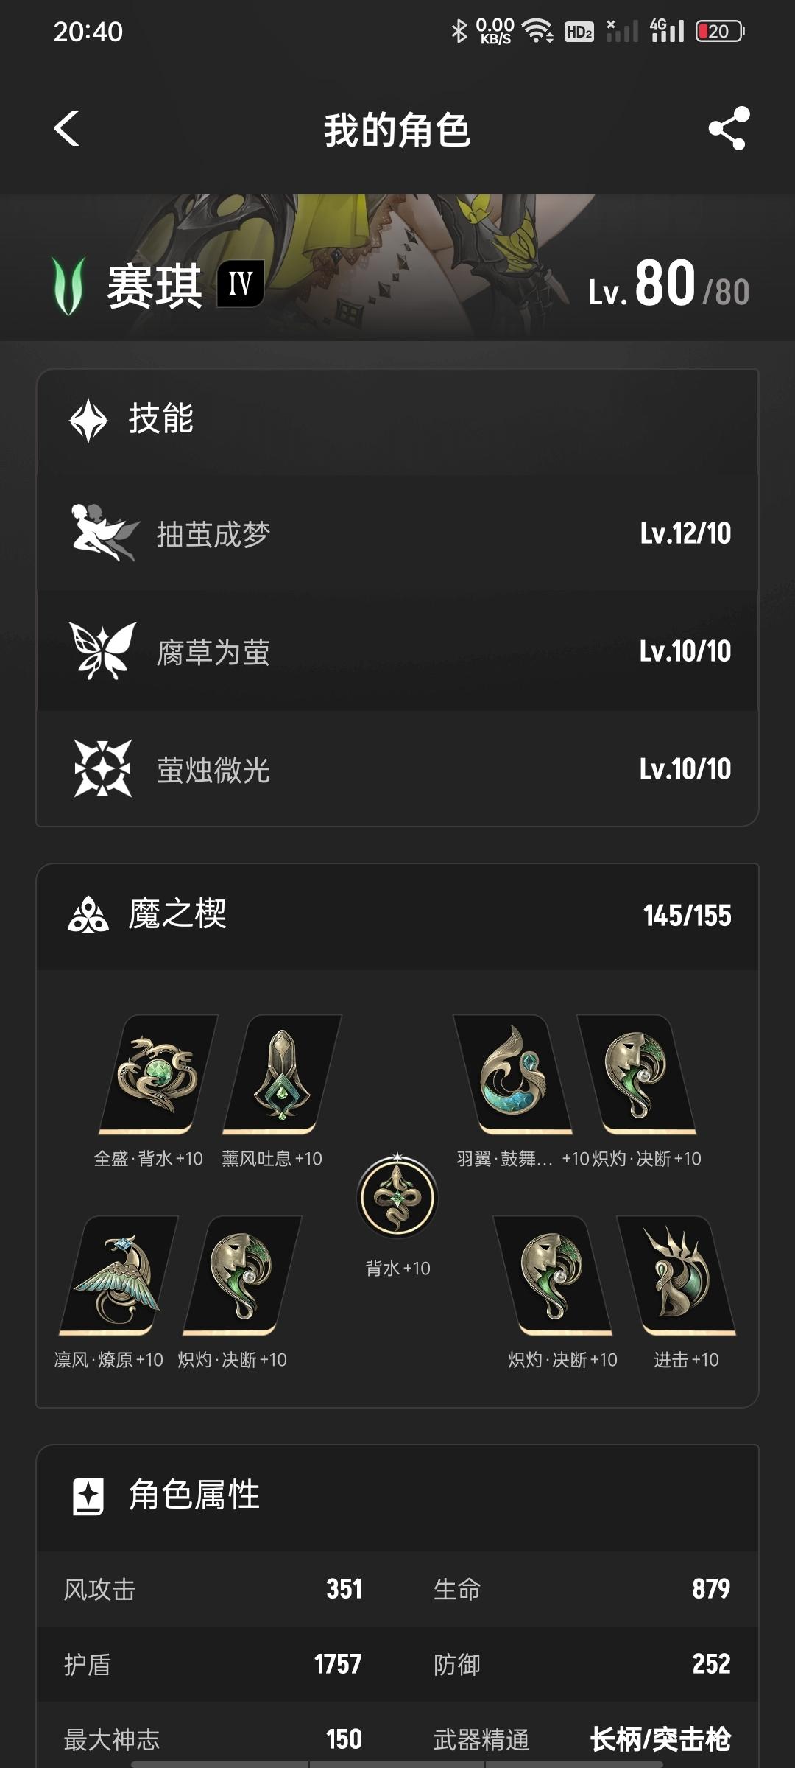Tap the battery indicator in status bar
This screenshot has height=1768, width=795.
[721, 31]
